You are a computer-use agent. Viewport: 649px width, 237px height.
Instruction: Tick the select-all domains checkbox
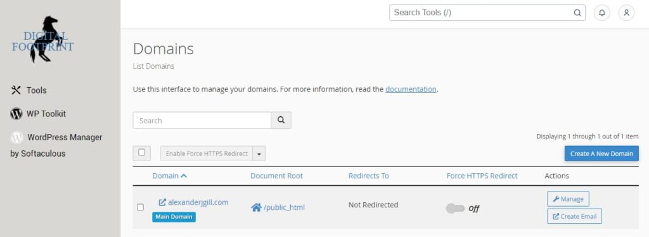point(141,152)
